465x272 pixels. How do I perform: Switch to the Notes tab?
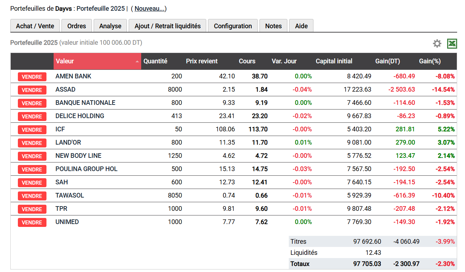tap(273, 26)
